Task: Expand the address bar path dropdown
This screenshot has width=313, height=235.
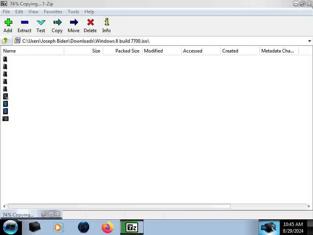Action: 309,41
